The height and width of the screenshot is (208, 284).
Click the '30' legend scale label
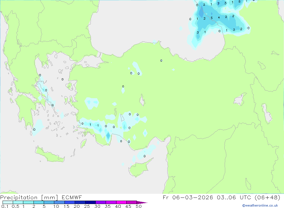[x=97, y=206]
